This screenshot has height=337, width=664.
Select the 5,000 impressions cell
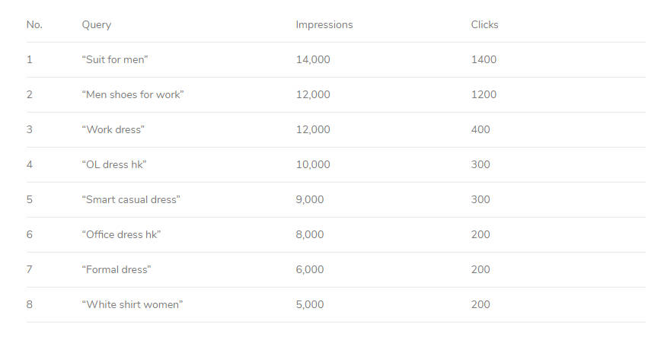(310, 305)
